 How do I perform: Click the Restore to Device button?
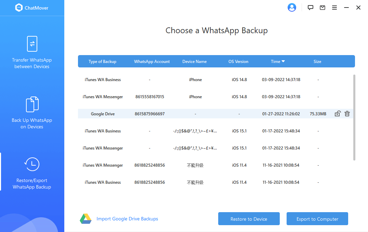249,219
